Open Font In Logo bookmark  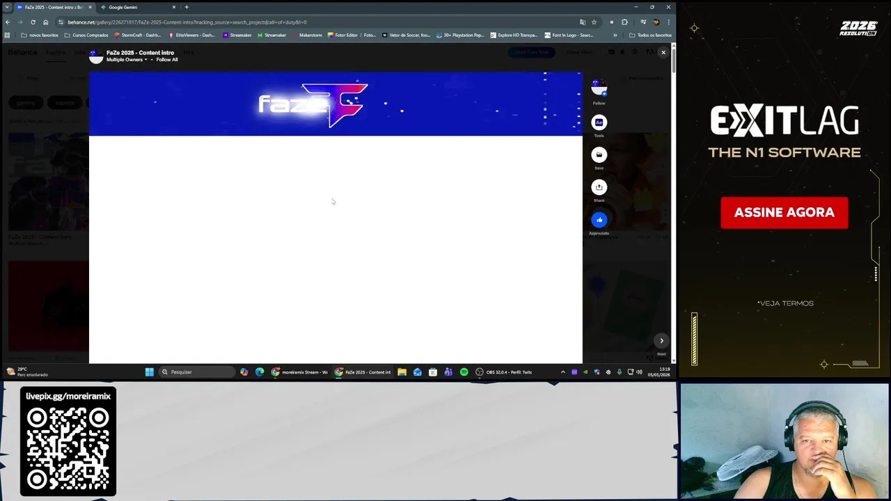(x=569, y=35)
